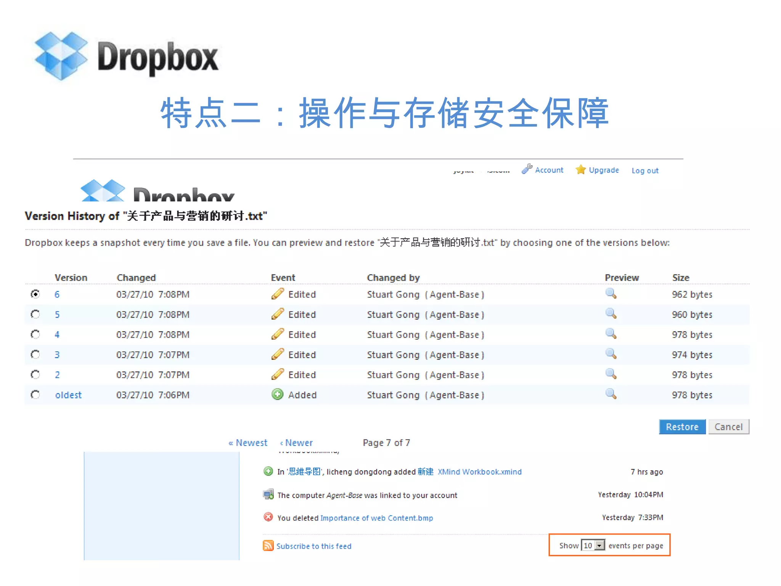Click the Upgrade star icon

pyautogui.click(x=580, y=169)
